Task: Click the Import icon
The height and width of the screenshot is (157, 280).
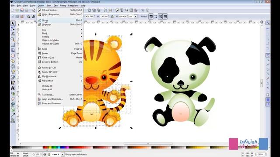Action: point(33,10)
